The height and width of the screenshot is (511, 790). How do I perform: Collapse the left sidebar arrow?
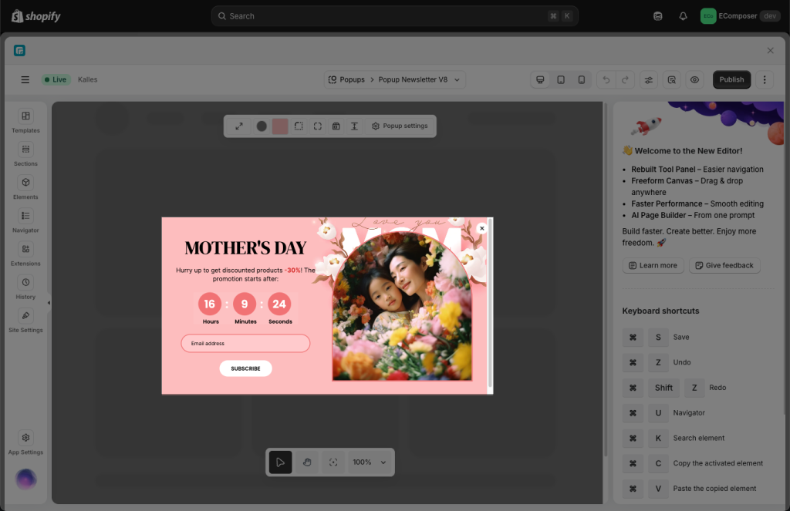[49, 303]
